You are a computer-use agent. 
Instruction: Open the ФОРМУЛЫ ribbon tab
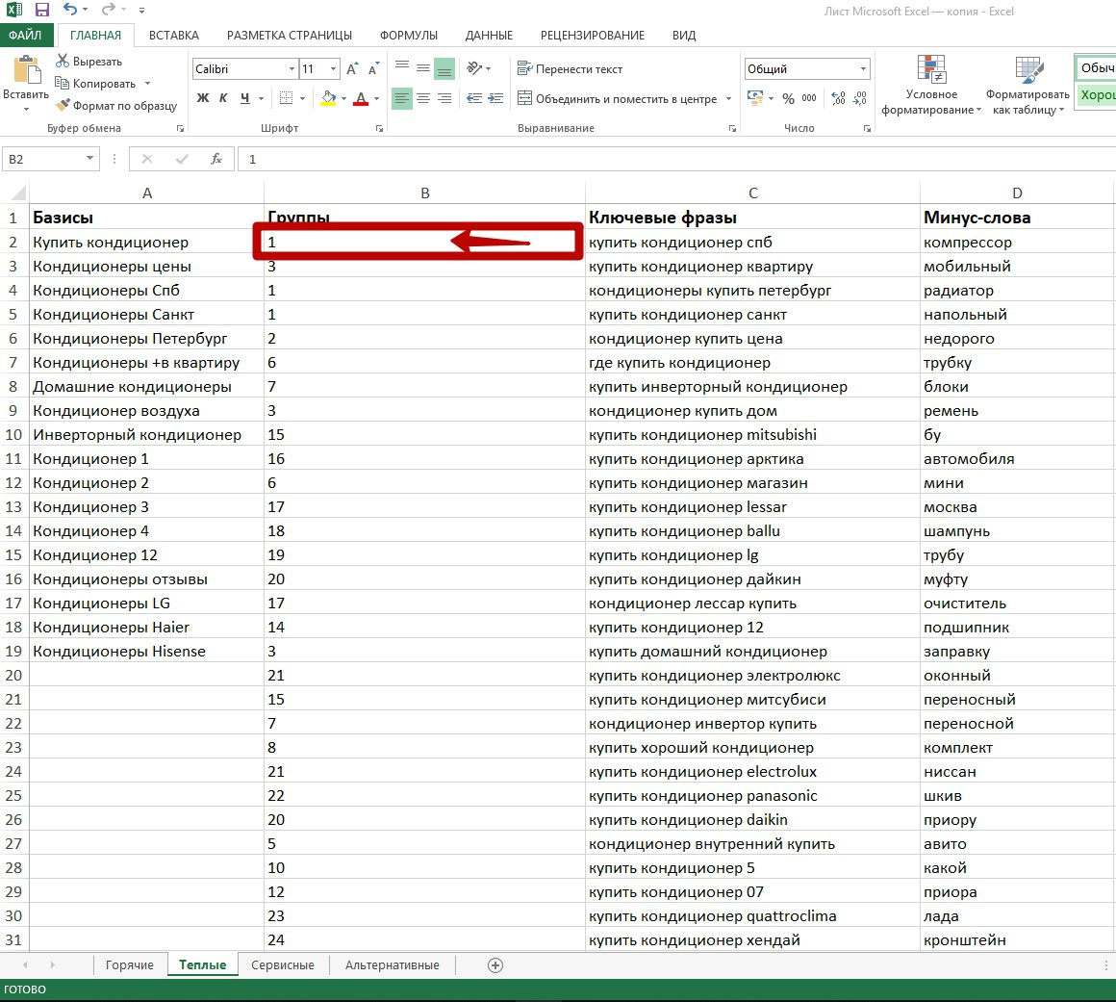(409, 35)
